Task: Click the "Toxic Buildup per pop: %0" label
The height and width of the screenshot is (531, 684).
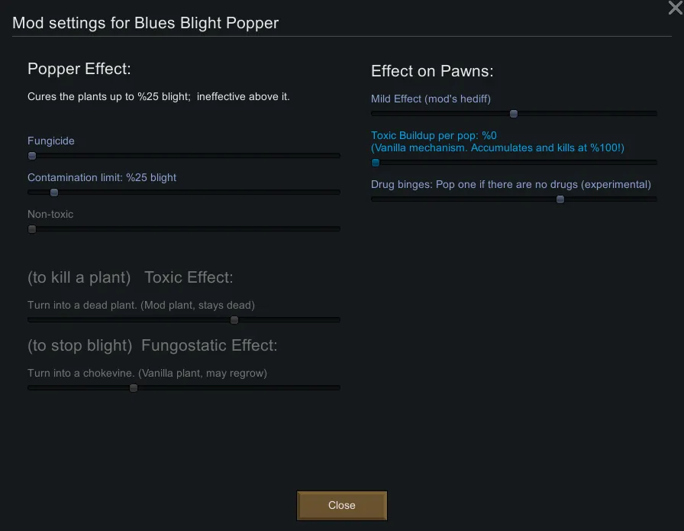Action: (x=434, y=135)
